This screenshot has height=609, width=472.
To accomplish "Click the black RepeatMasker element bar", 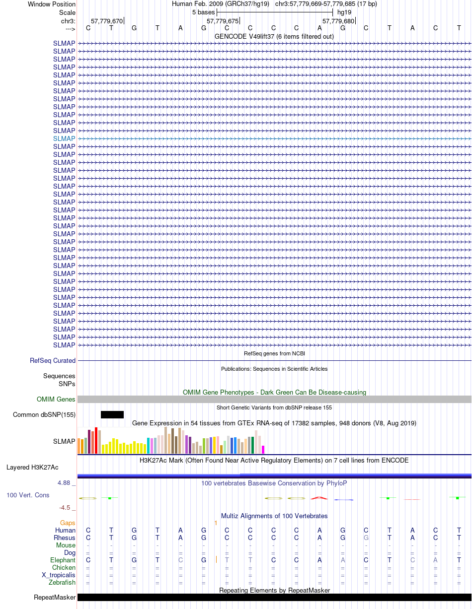I will pyautogui.click(x=274, y=597).
